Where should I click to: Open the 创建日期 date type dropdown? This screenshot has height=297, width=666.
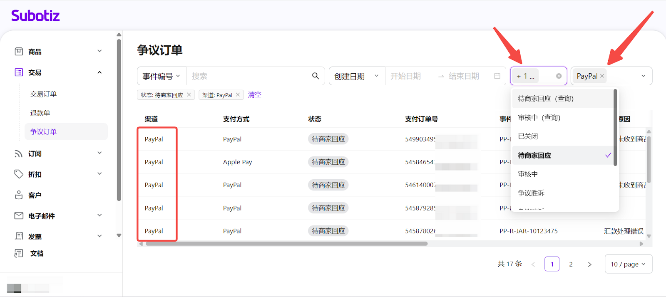point(356,76)
